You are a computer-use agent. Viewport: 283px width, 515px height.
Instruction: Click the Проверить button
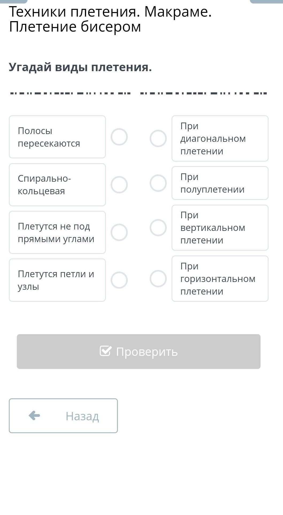coord(139,352)
